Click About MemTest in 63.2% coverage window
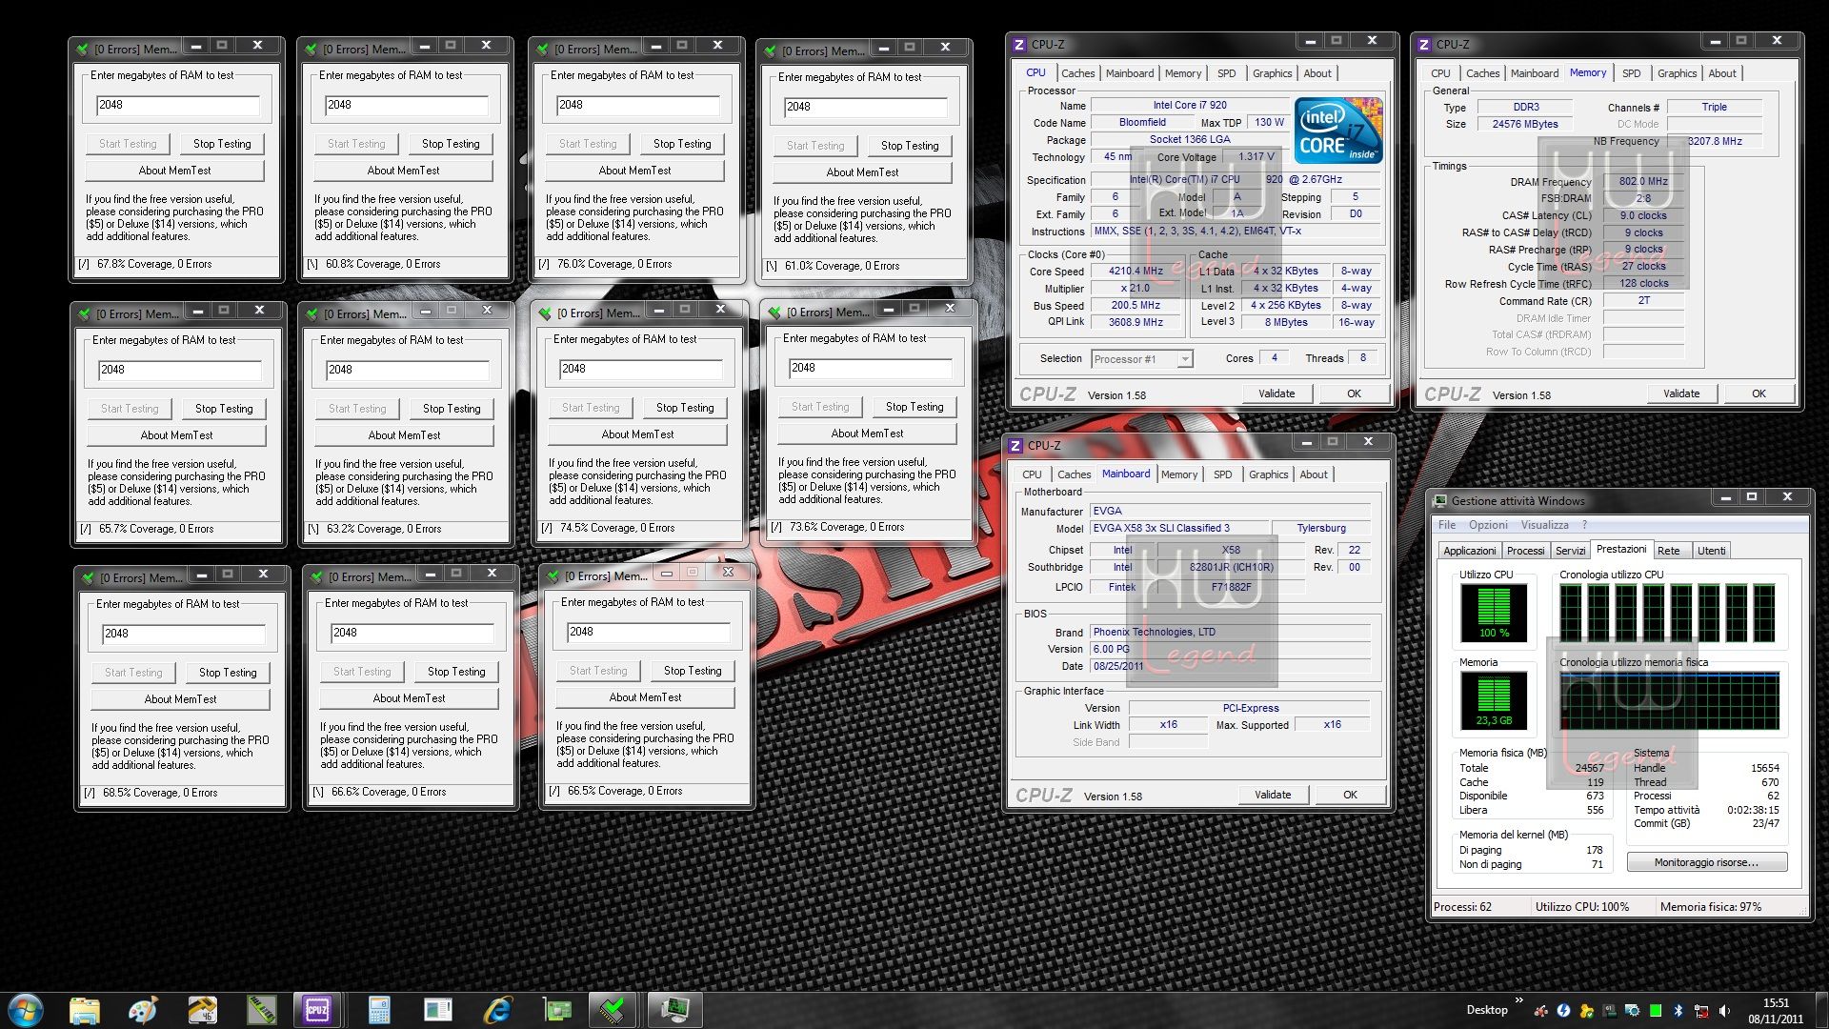Screen dimensions: 1829x1029 point(404,435)
